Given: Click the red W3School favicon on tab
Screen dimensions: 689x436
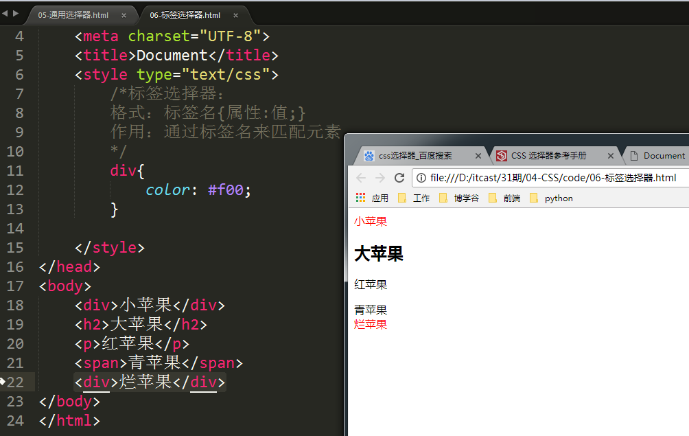Looking at the screenshot, I should click(502, 156).
